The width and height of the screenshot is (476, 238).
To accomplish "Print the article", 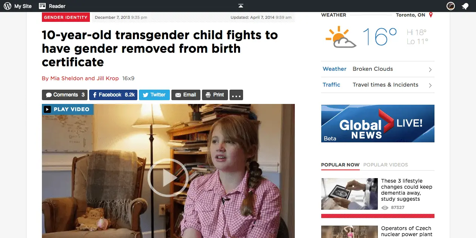I will pyautogui.click(x=215, y=95).
